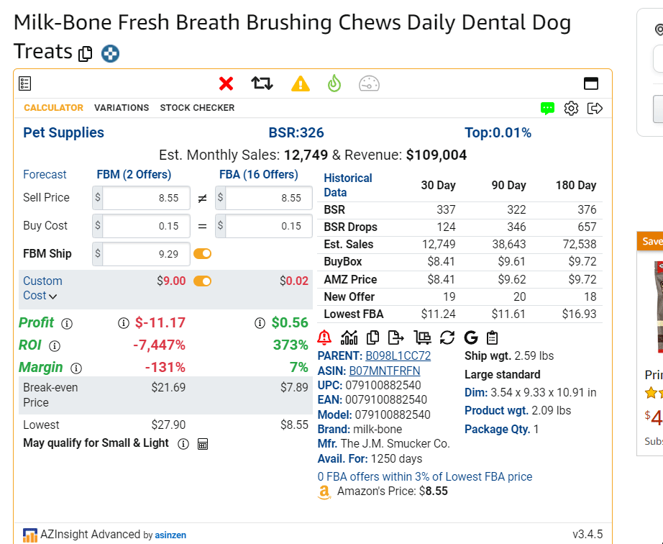Viewport: 663px width, 544px height.
Task: Expand the Custom Cost dropdown chevron
Action: [x=53, y=296]
